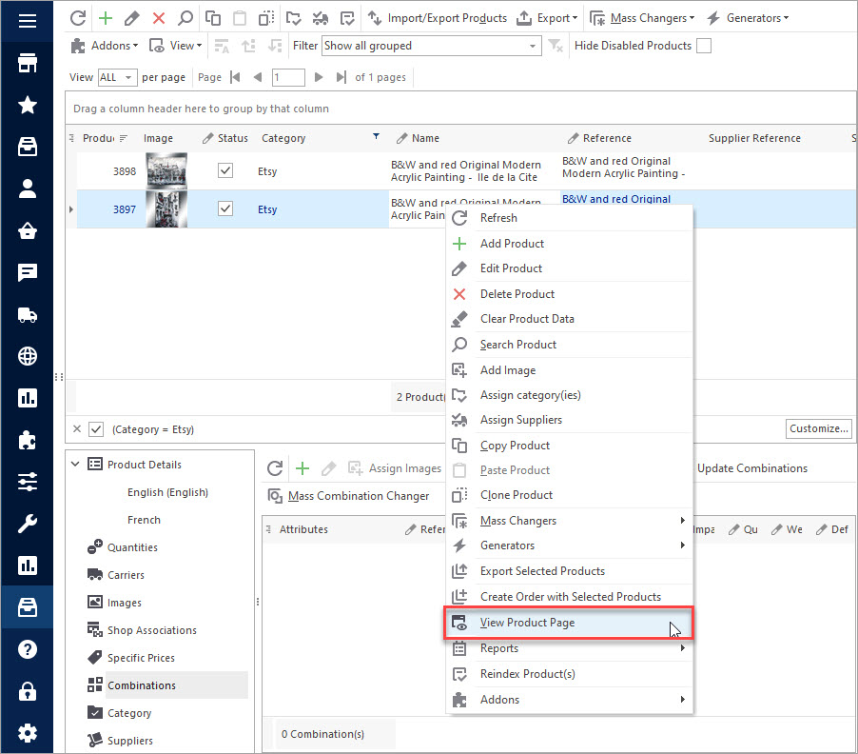Open the help question mark in sidebar
Viewport: 858px width, 754px height.
point(28,649)
